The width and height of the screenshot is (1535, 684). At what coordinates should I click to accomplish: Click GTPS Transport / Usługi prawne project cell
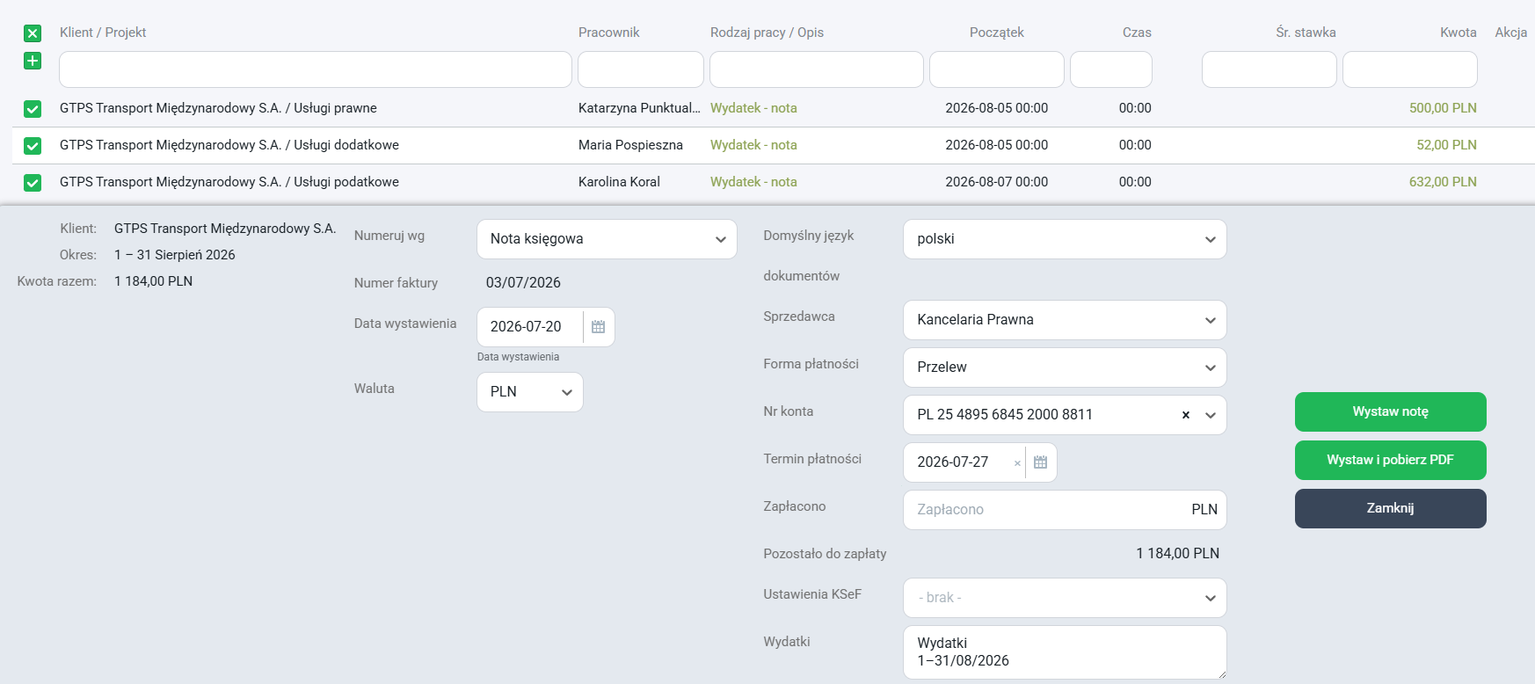coord(218,108)
